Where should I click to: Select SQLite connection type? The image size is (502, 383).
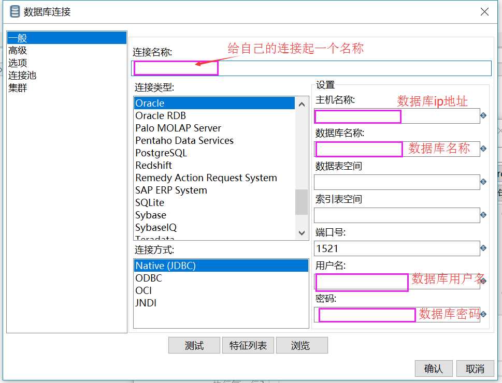tap(214, 202)
